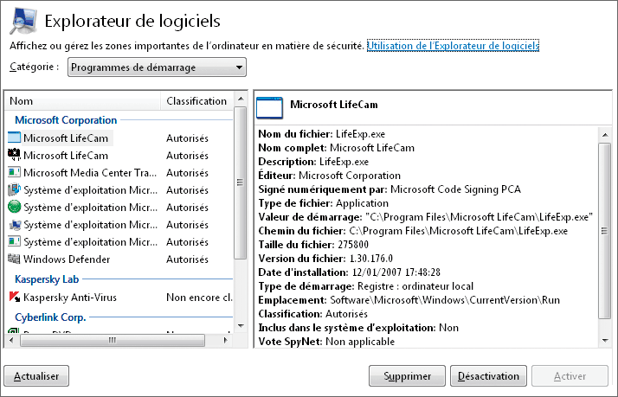This screenshot has width=618, height=397.
Task: Click the details pane vertical scrollbar thumb
Action: (x=605, y=231)
